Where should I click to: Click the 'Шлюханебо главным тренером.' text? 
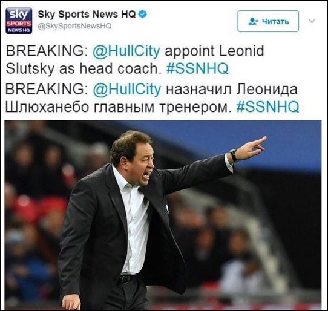pos(118,107)
